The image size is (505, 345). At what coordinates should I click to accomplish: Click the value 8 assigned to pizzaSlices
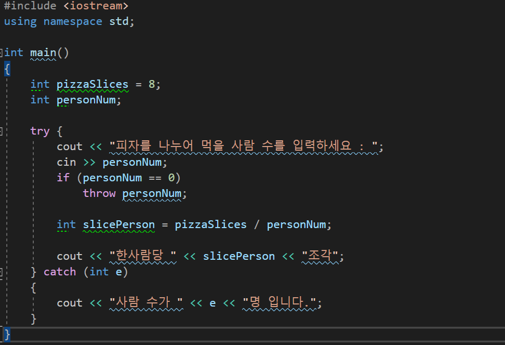(152, 84)
